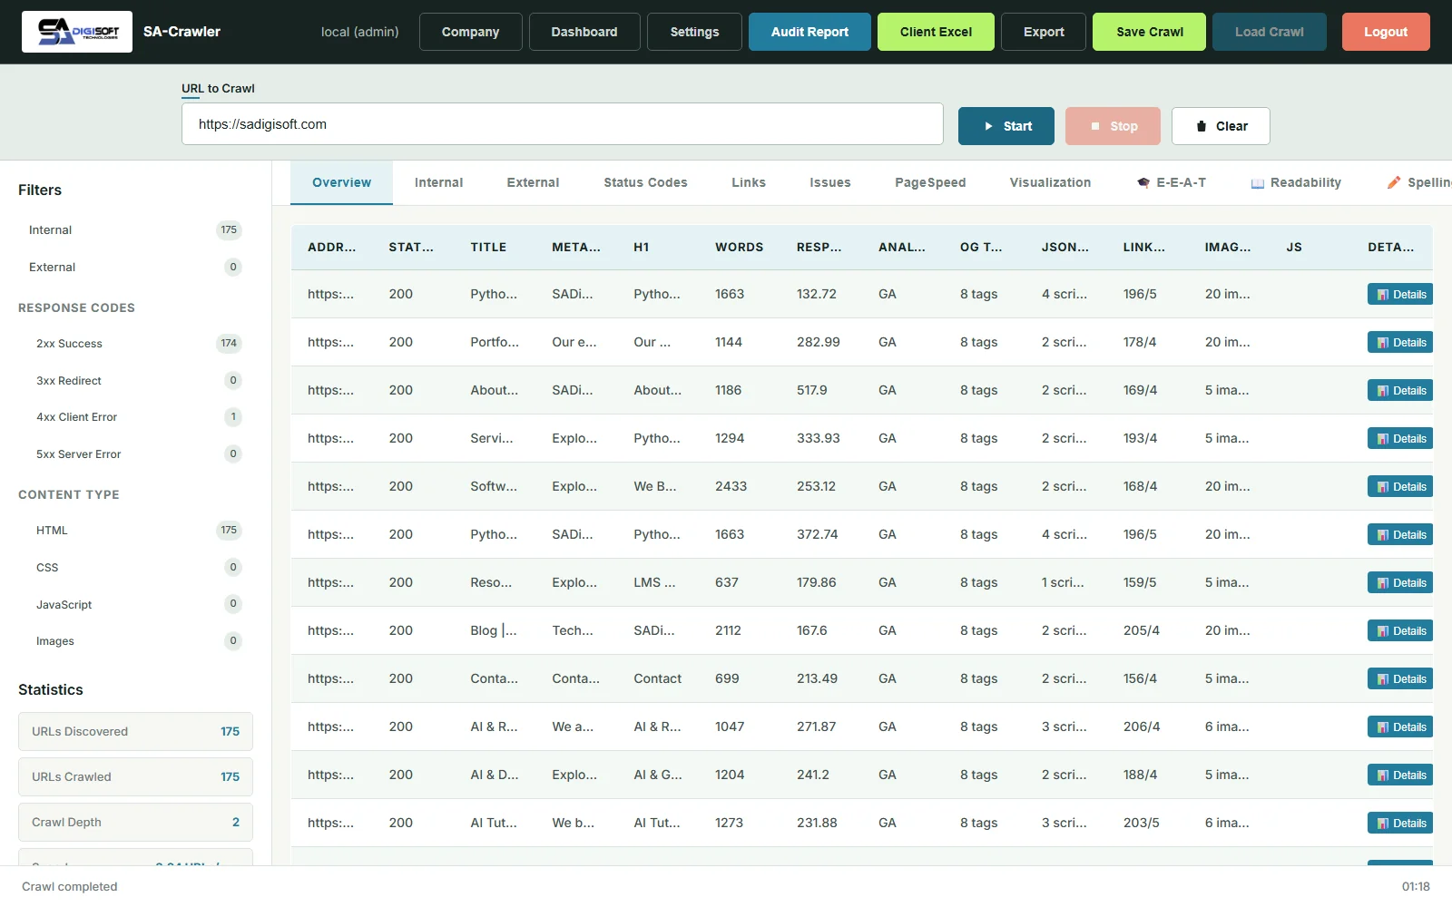Select the Issues tab
The height and width of the screenshot is (907, 1452).
point(830,183)
